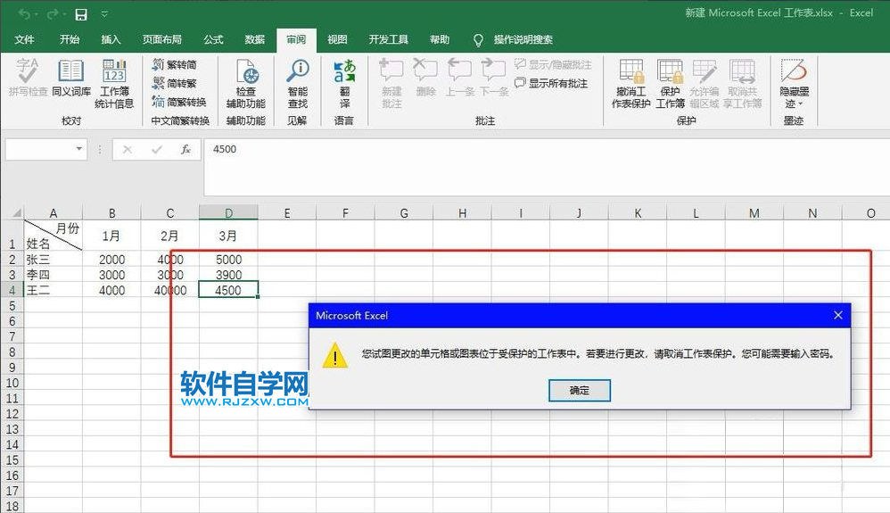The width and height of the screenshot is (890, 513).
Task: Open the 文件 menu
Action: (x=24, y=39)
